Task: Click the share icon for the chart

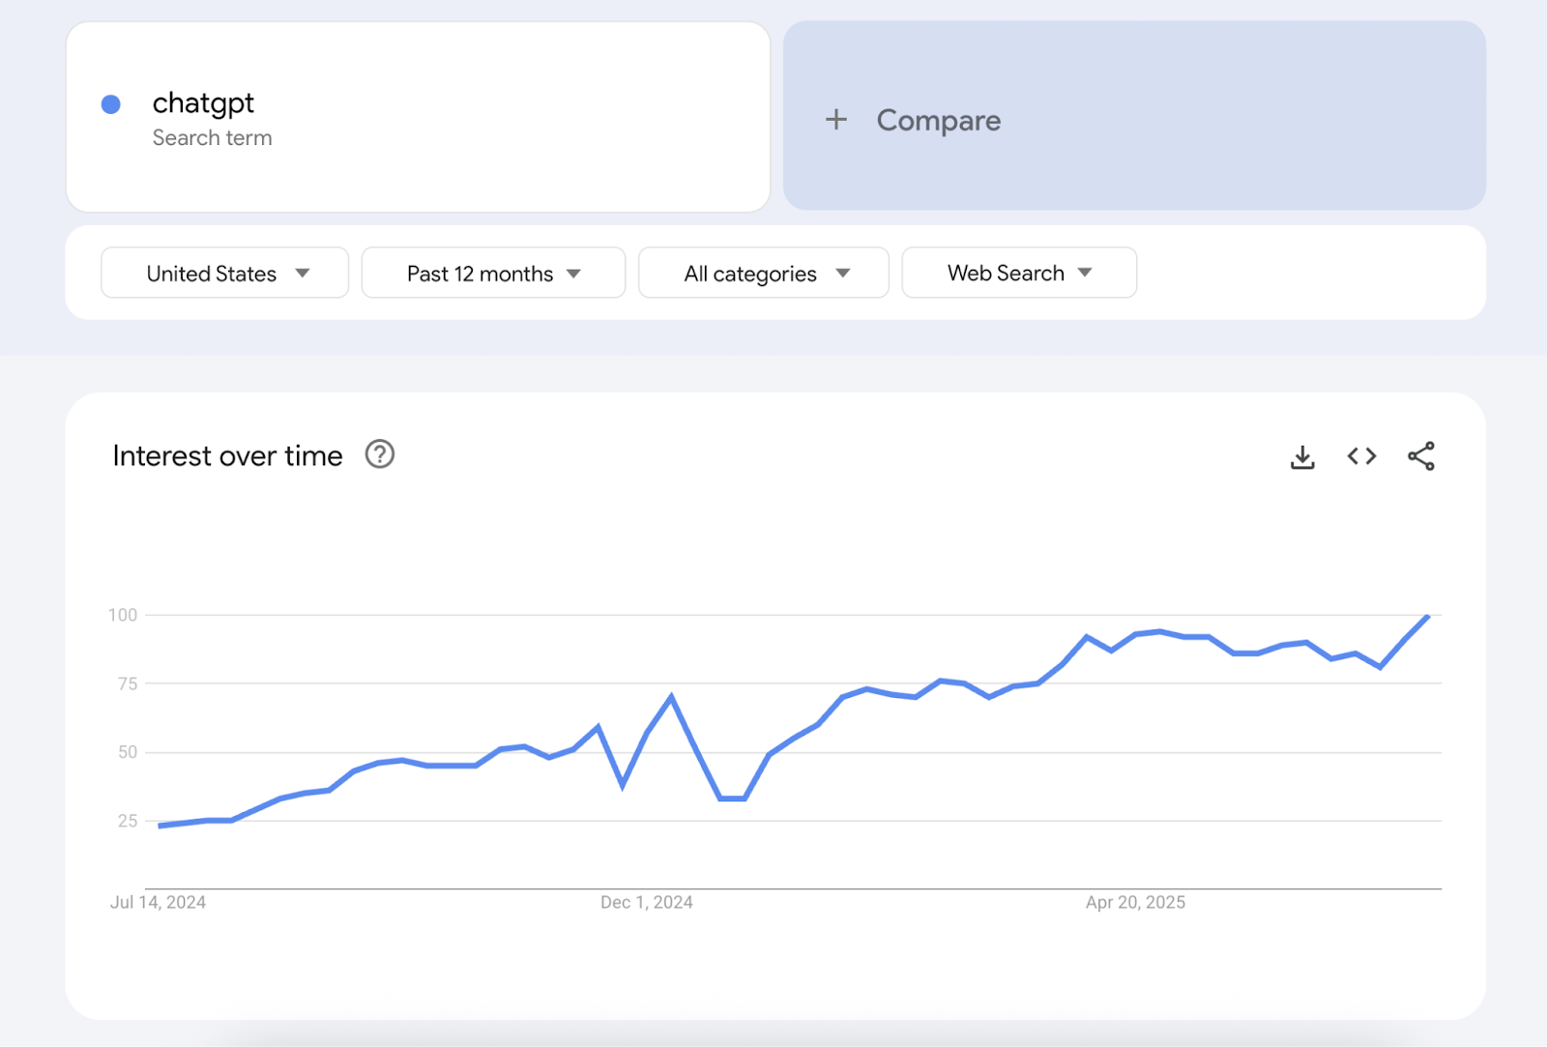Action: 1420,456
